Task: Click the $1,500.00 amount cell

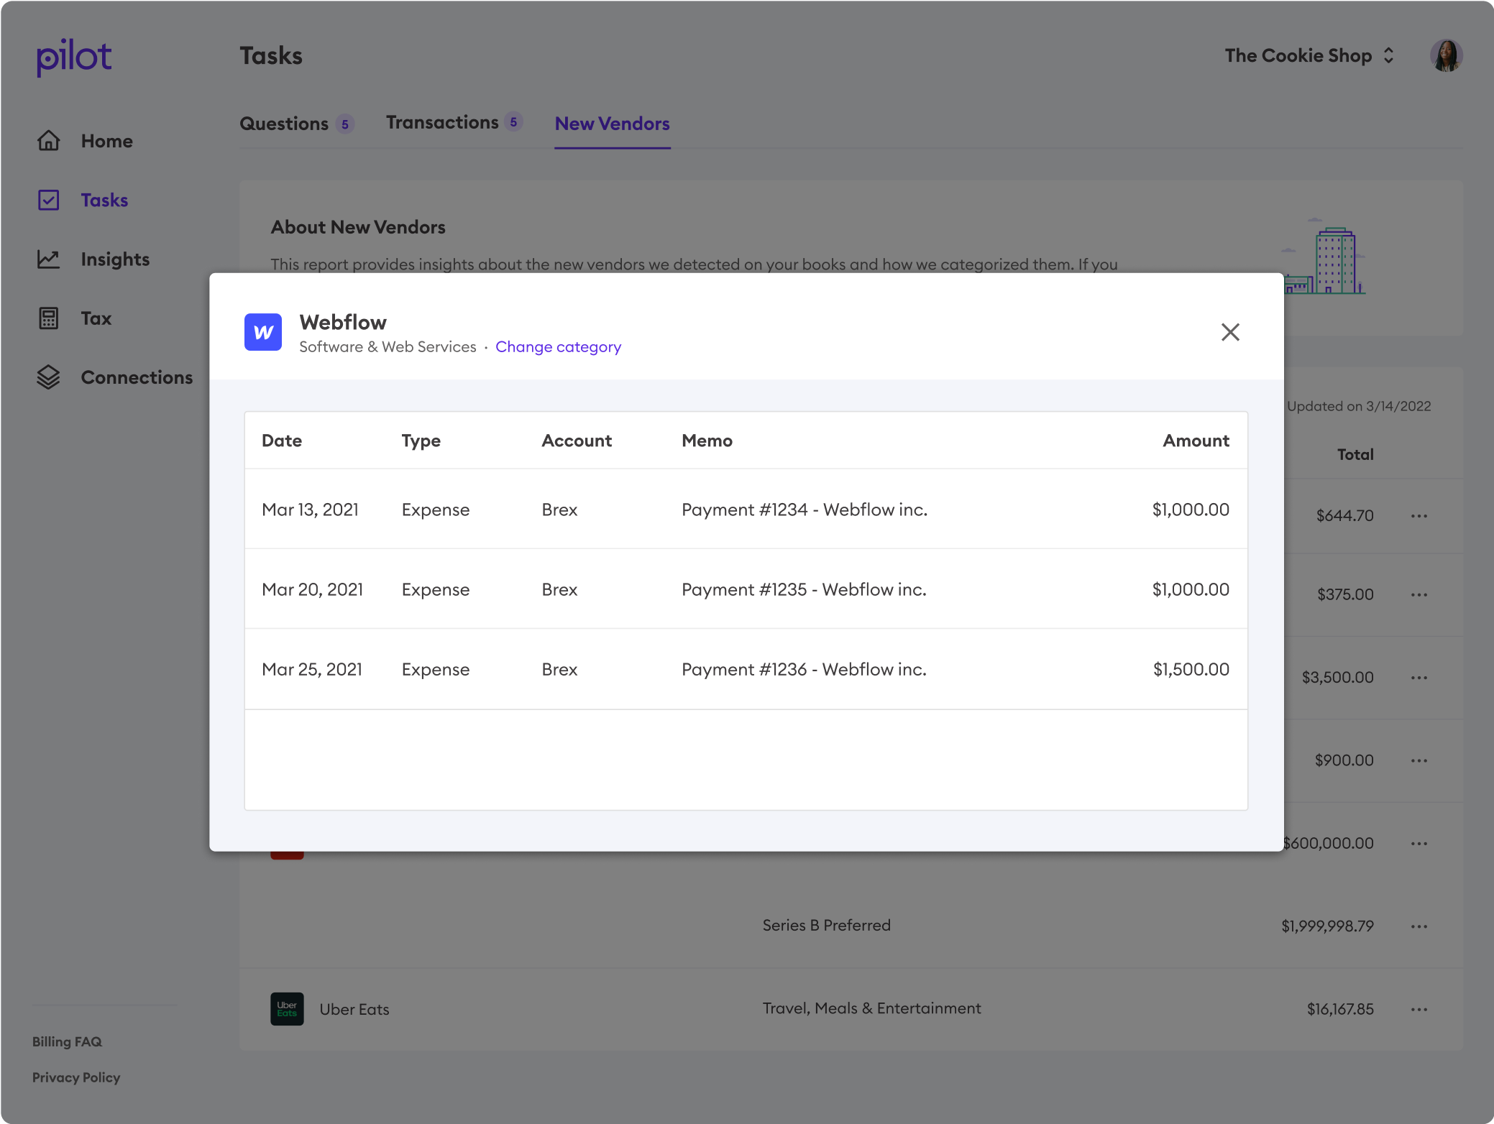Action: click(1191, 669)
